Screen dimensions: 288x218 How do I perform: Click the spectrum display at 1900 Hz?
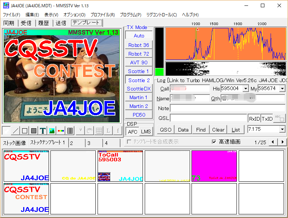click(x=238, y=44)
